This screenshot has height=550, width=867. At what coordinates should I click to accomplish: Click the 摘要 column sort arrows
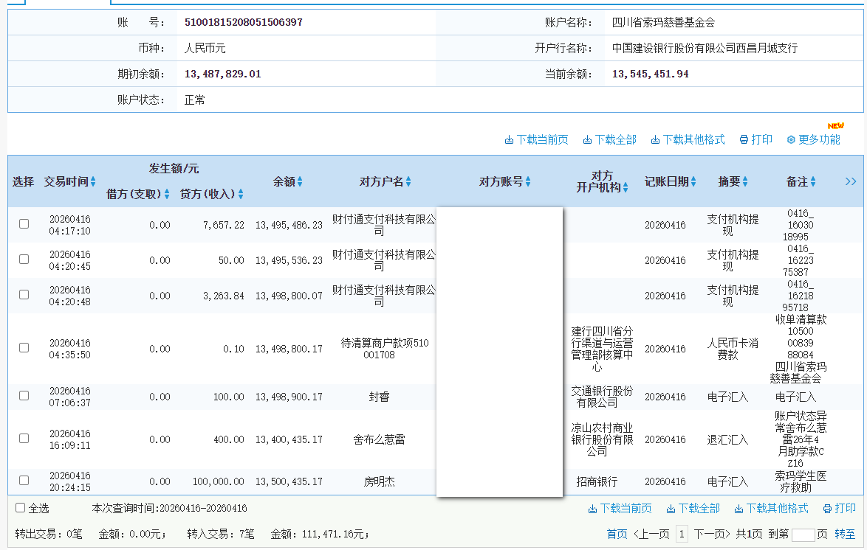tap(747, 181)
